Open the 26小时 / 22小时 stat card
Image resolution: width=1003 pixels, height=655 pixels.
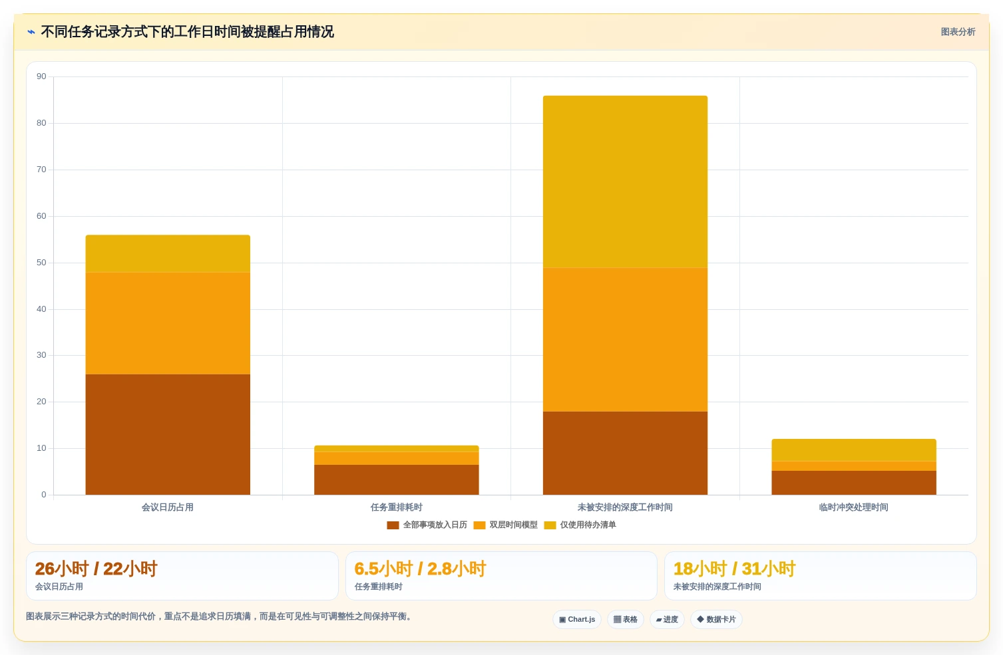(x=182, y=576)
